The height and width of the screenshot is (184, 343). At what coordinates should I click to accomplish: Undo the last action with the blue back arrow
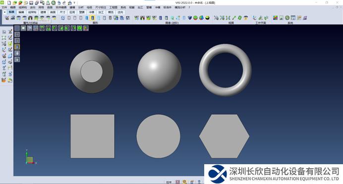(x=59, y=3)
